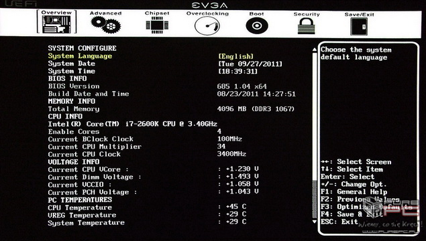426x241 pixels.
Task: Click the VREG Temperature label
Action: [x=82, y=216]
